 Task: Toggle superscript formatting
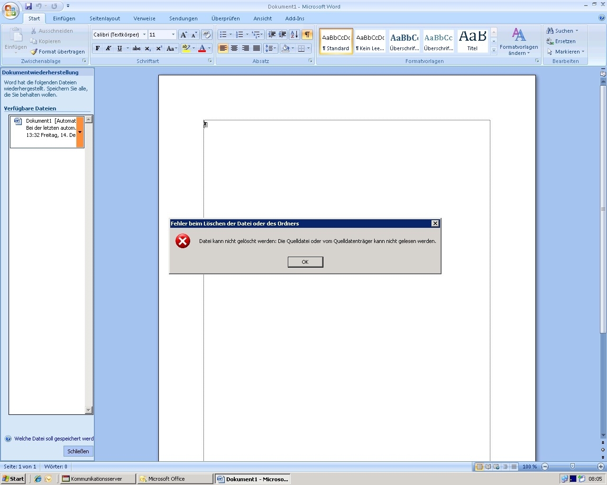coord(159,48)
